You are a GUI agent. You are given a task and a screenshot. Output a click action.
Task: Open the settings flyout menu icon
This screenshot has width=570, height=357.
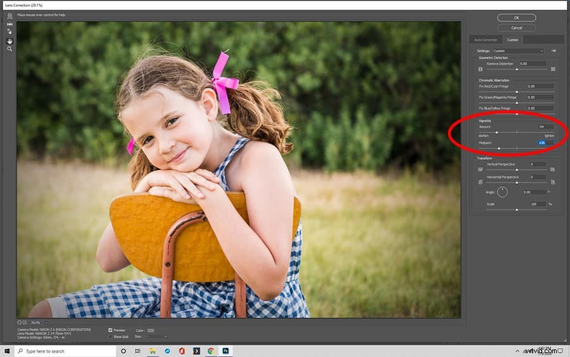point(554,51)
